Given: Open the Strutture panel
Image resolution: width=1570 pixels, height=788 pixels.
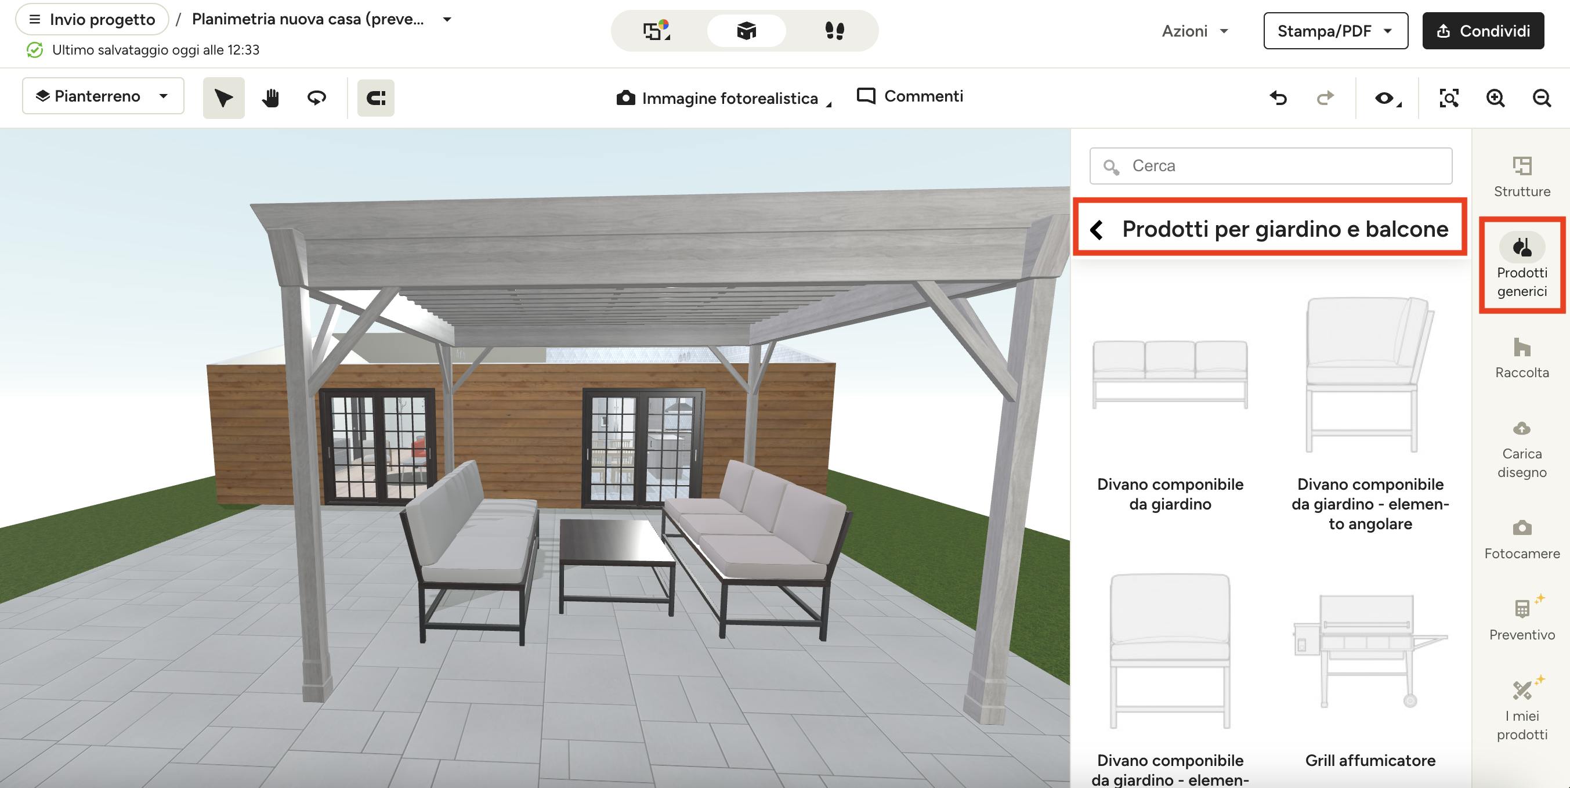Looking at the screenshot, I should pos(1522,177).
